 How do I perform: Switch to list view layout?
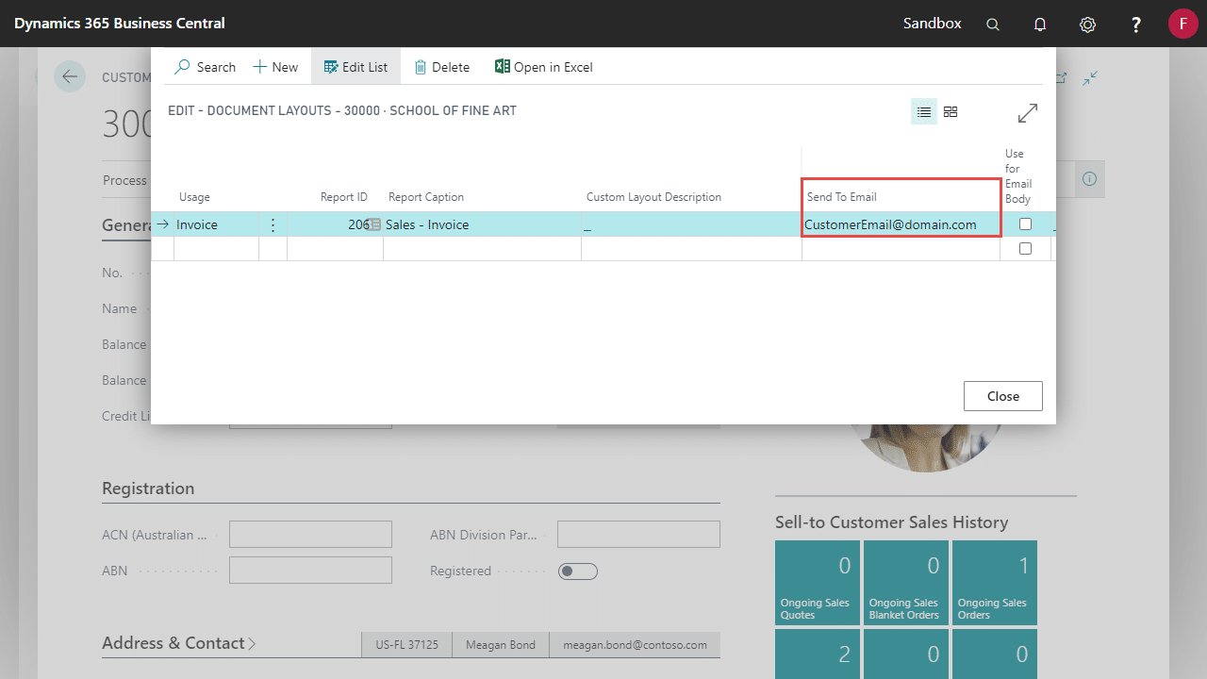pos(924,112)
